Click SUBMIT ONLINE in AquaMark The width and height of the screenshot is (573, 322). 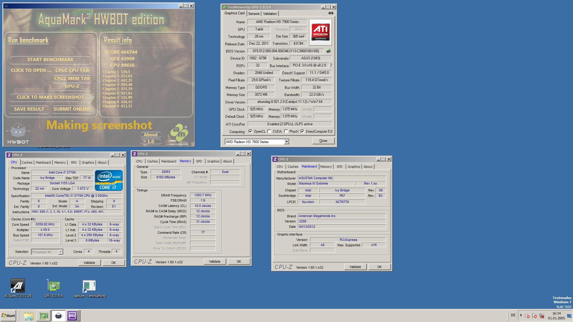pyautogui.click(x=72, y=109)
